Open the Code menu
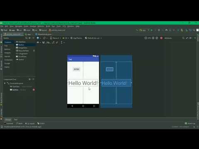The image size is (199, 149). [26, 26]
